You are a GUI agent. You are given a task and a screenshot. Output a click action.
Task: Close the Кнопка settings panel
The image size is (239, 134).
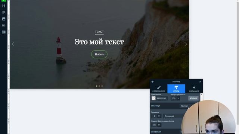[x=200, y=82]
